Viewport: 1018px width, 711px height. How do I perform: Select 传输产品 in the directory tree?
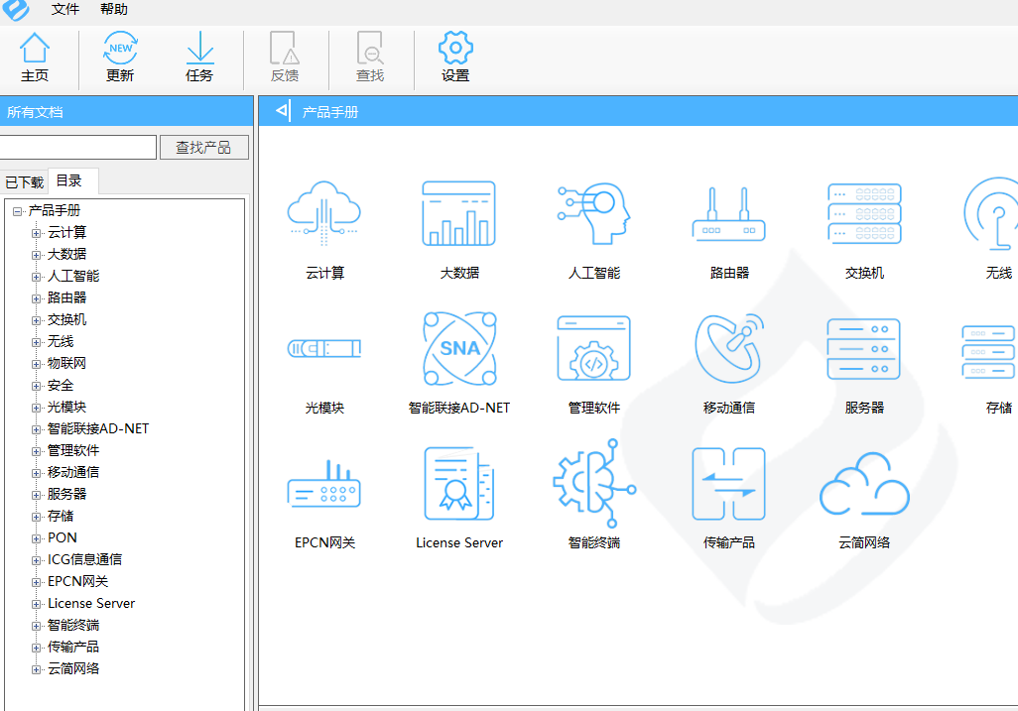pos(73,647)
